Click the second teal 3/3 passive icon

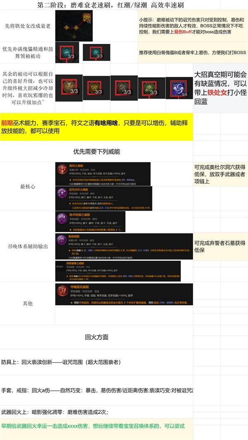(96, 52)
